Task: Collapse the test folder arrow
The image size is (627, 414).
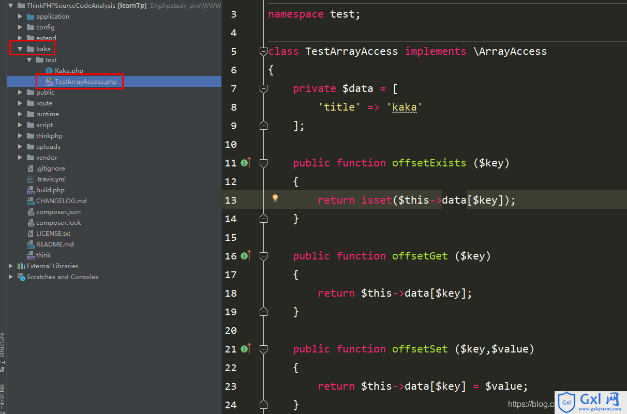Action: point(29,60)
